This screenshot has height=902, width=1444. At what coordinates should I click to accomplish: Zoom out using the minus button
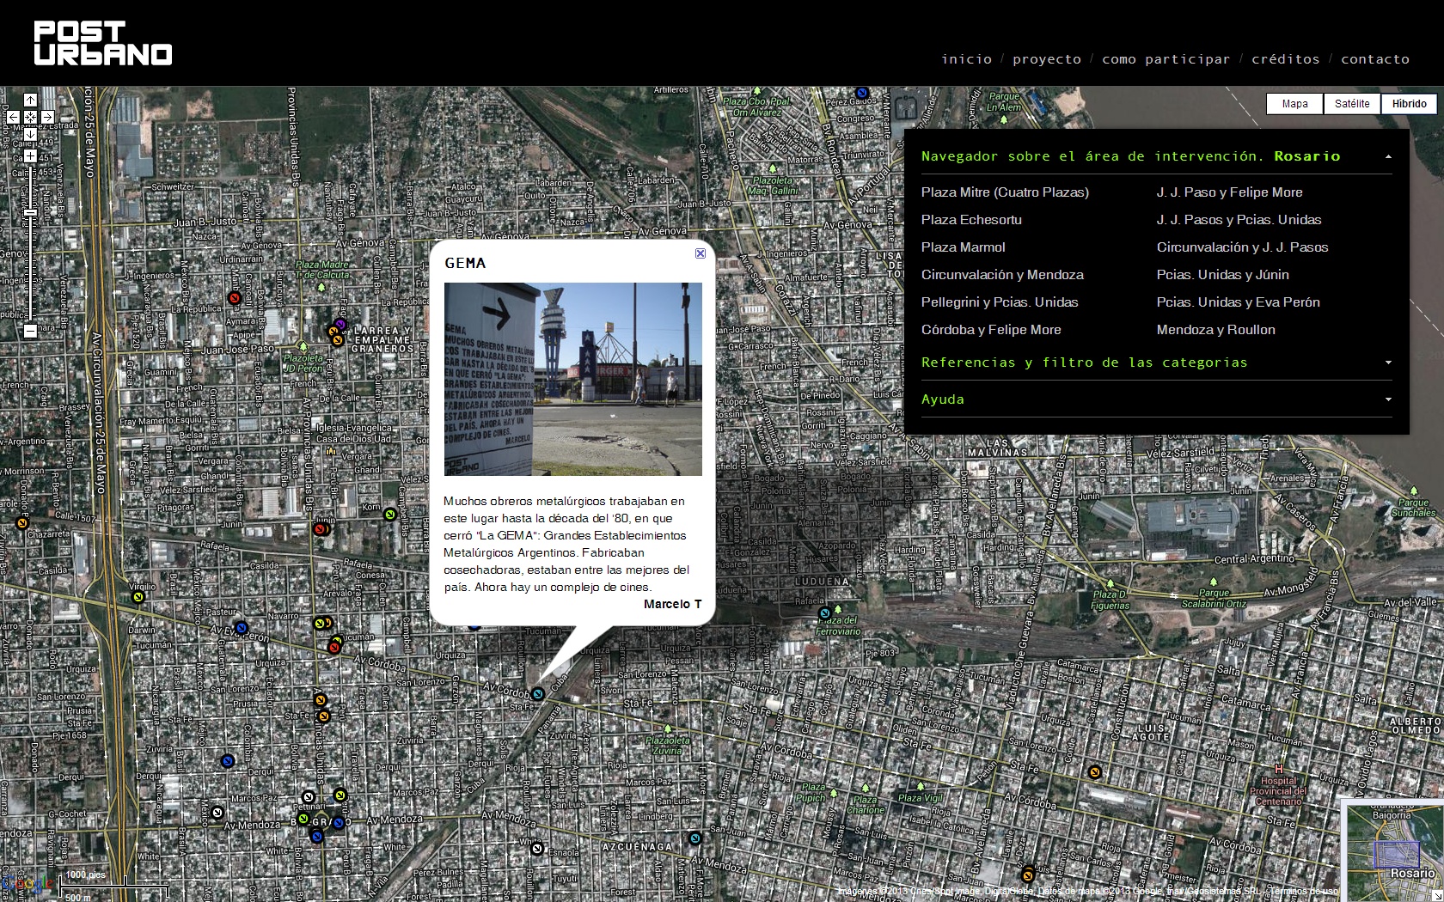point(30,331)
